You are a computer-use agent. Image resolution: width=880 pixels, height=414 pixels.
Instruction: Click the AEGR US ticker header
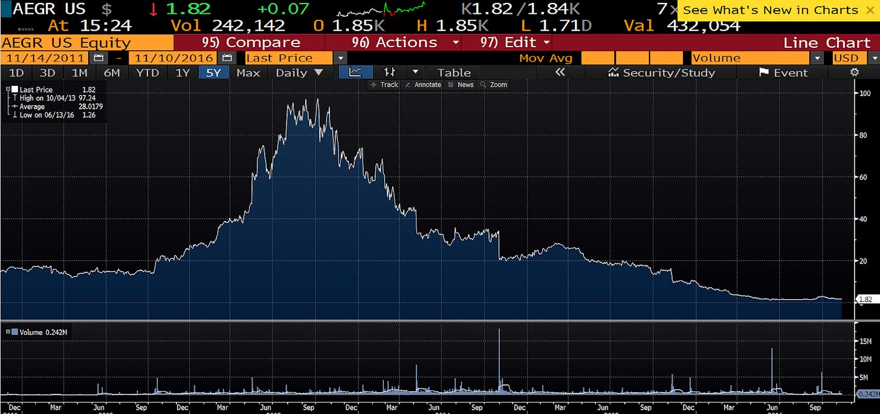[x=50, y=9]
